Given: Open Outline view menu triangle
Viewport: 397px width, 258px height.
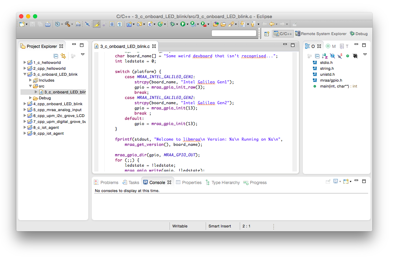Looking at the screenshot, I should click(x=365, y=55).
